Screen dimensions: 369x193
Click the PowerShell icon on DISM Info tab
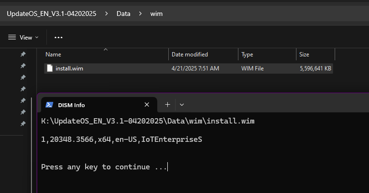(x=49, y=105)
